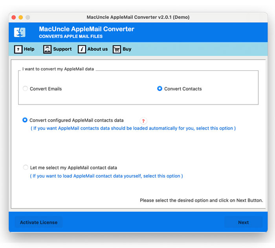
Task: Select the Convert Contacts radio button
Action: click(159, 89)
